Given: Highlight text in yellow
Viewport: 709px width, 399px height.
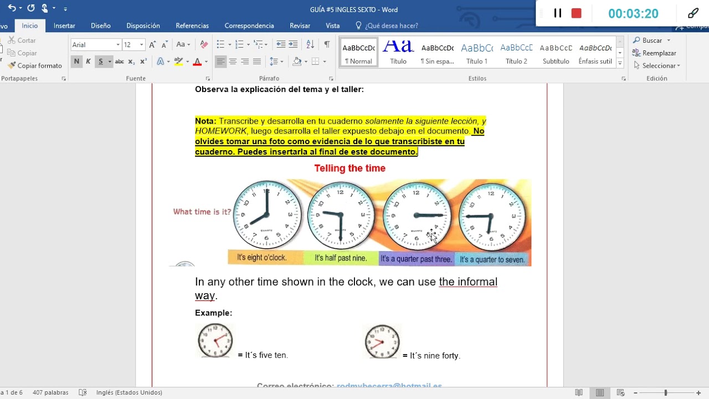Looking at the screenshot, I should coord(178,62).
